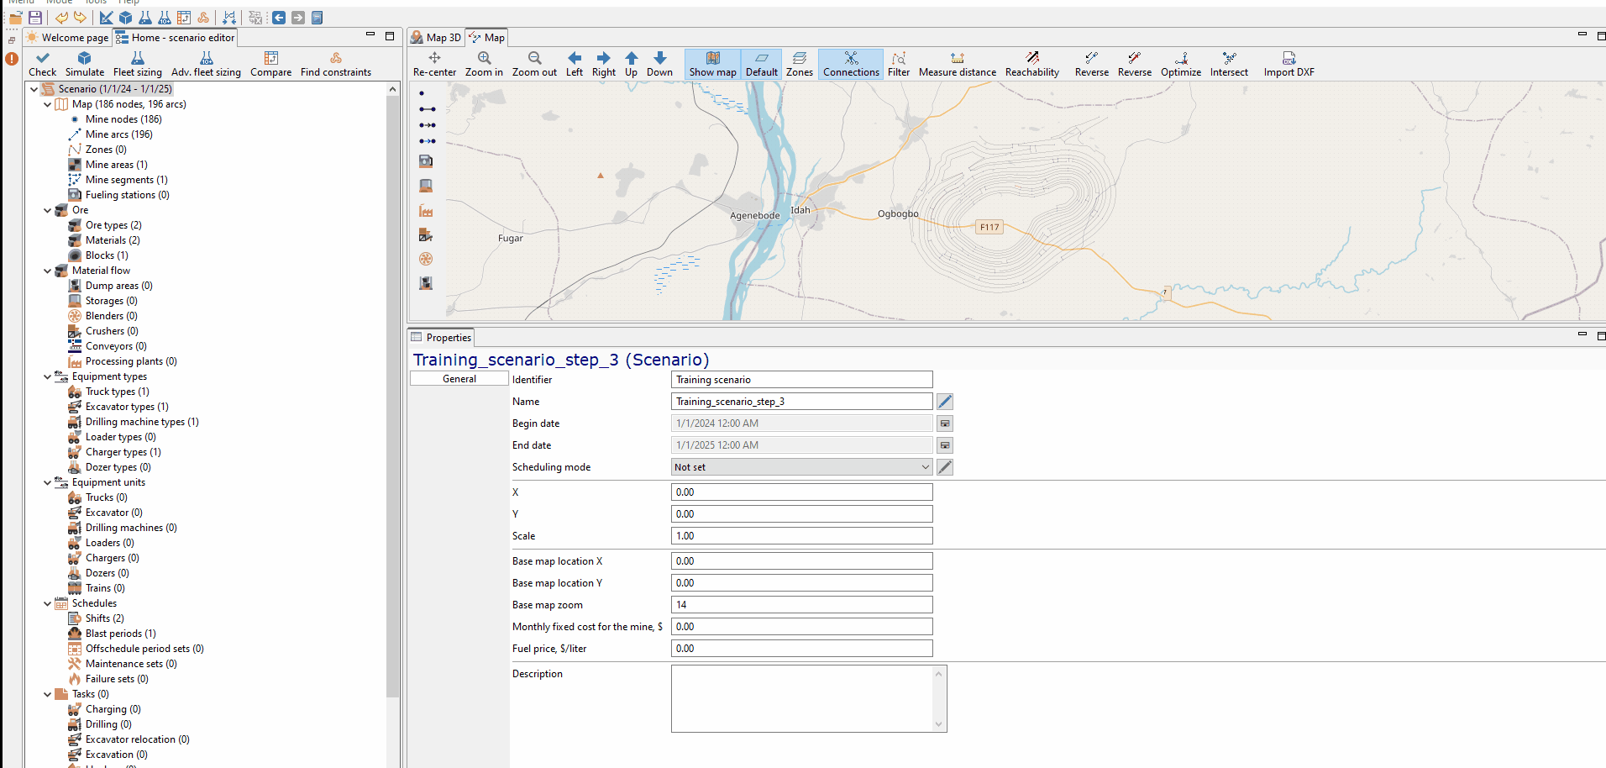Open the Fleet sizing tool

[x=138, y=64]
